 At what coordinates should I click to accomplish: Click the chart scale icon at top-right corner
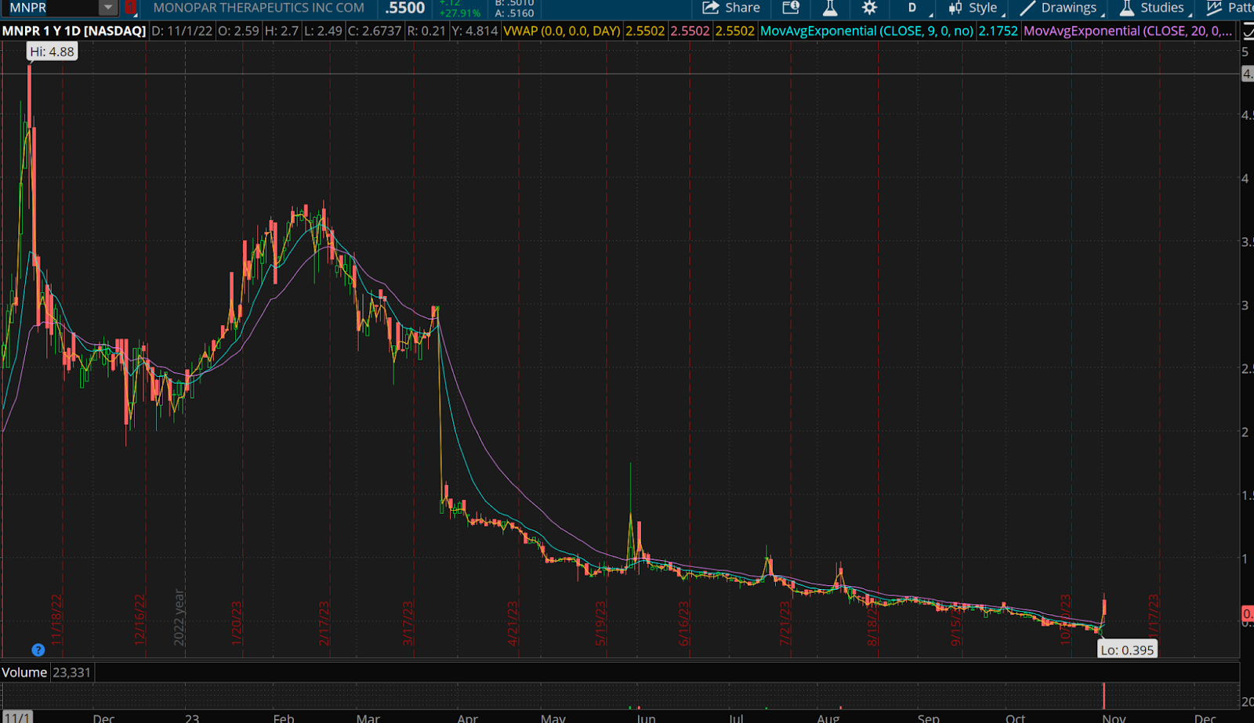(x=1247, y=31)
